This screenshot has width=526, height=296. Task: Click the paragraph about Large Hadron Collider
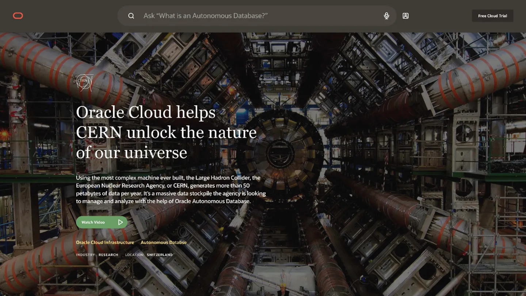[171, 189]
